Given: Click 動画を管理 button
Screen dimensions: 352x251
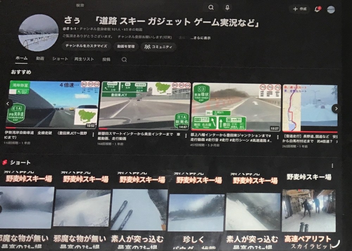Looking at the screenshot, I should point(126,46).
